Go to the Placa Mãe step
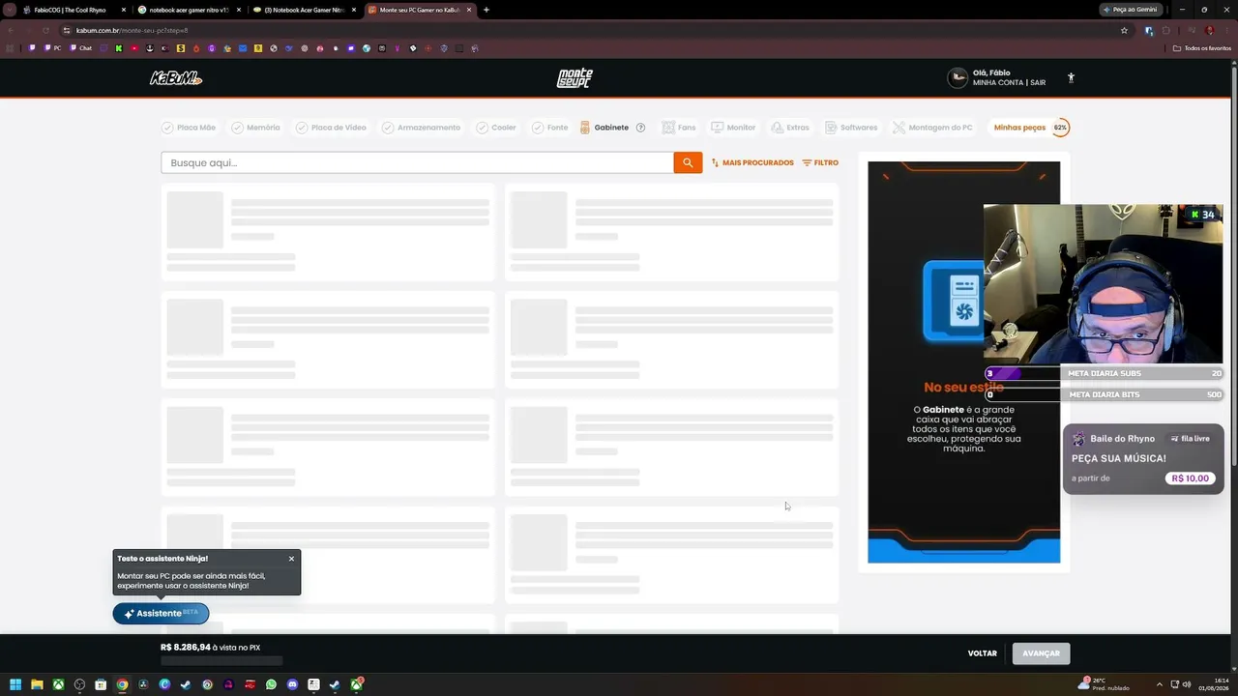1238x696 pixels. pos(189,128)
